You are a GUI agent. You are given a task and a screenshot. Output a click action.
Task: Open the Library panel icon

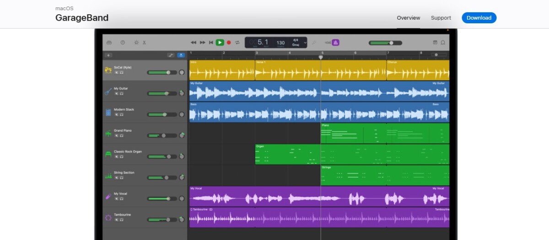[x=109, y=43]
